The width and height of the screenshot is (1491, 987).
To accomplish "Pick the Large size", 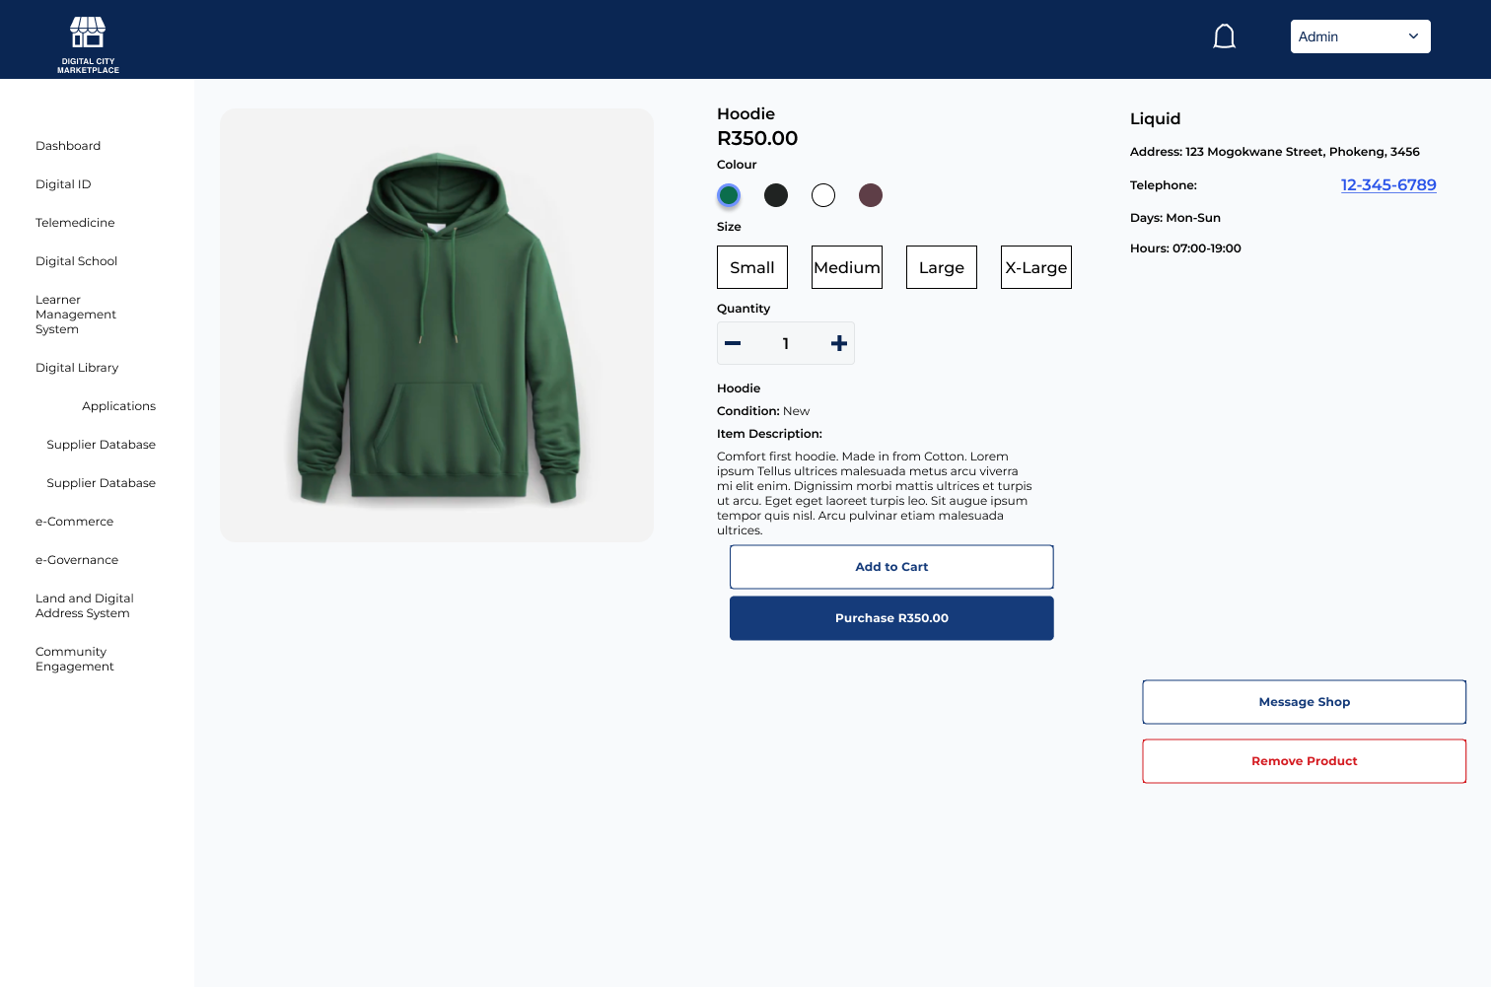I will click(942, 267).
